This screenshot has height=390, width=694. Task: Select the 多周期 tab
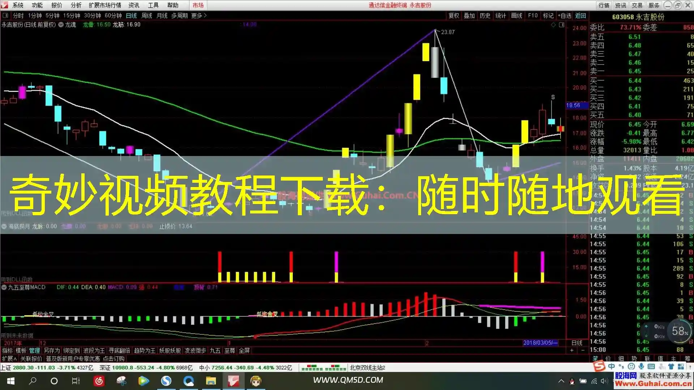click(179, 16)
